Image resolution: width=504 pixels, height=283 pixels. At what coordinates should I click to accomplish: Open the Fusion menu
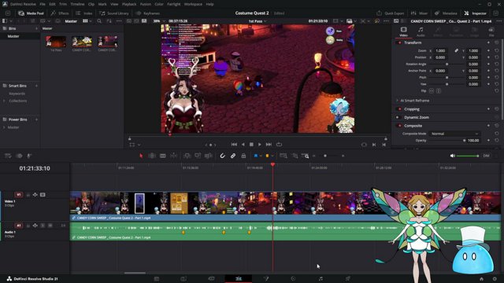145,4
